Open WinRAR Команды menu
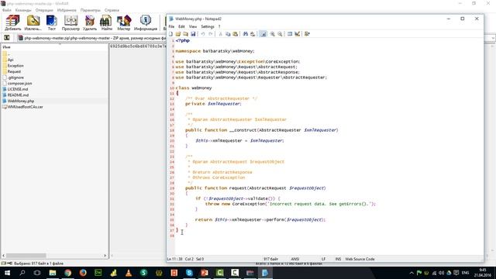The width and height of the screenshot is (496, 279). [x=23, y=10]
